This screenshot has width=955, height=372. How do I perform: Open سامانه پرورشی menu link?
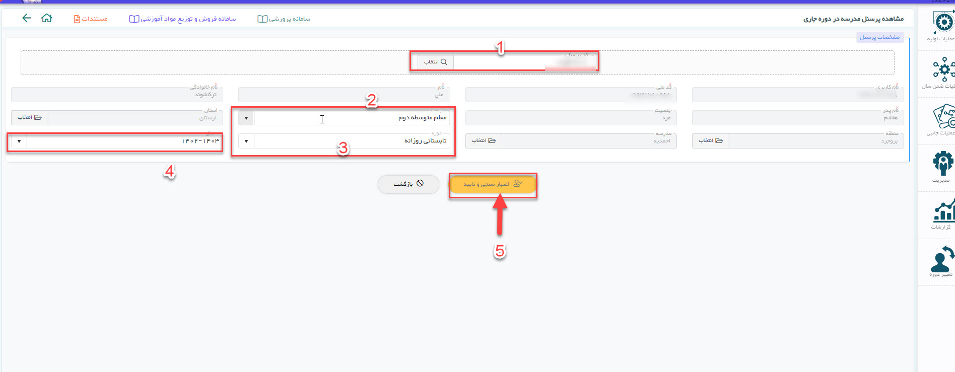click(284, 19)
